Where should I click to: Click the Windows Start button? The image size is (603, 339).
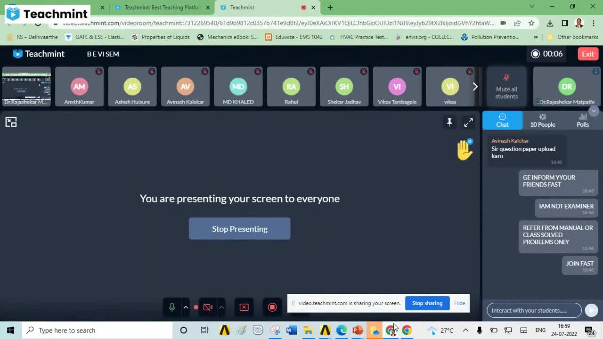(10, 331)
